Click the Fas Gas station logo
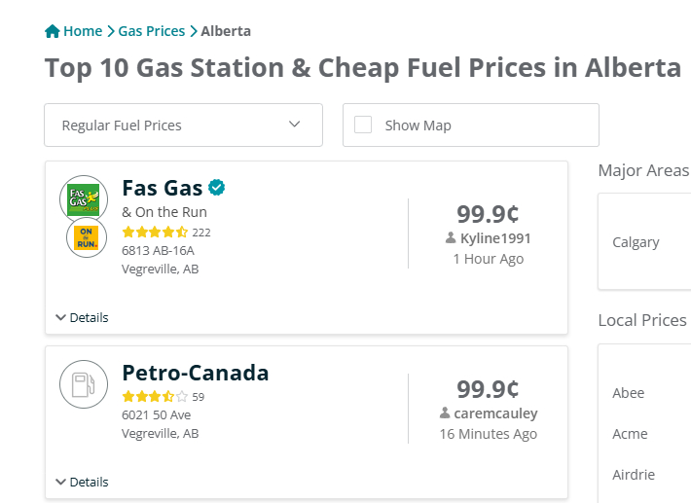691x503 pixels. pos(83,199)
